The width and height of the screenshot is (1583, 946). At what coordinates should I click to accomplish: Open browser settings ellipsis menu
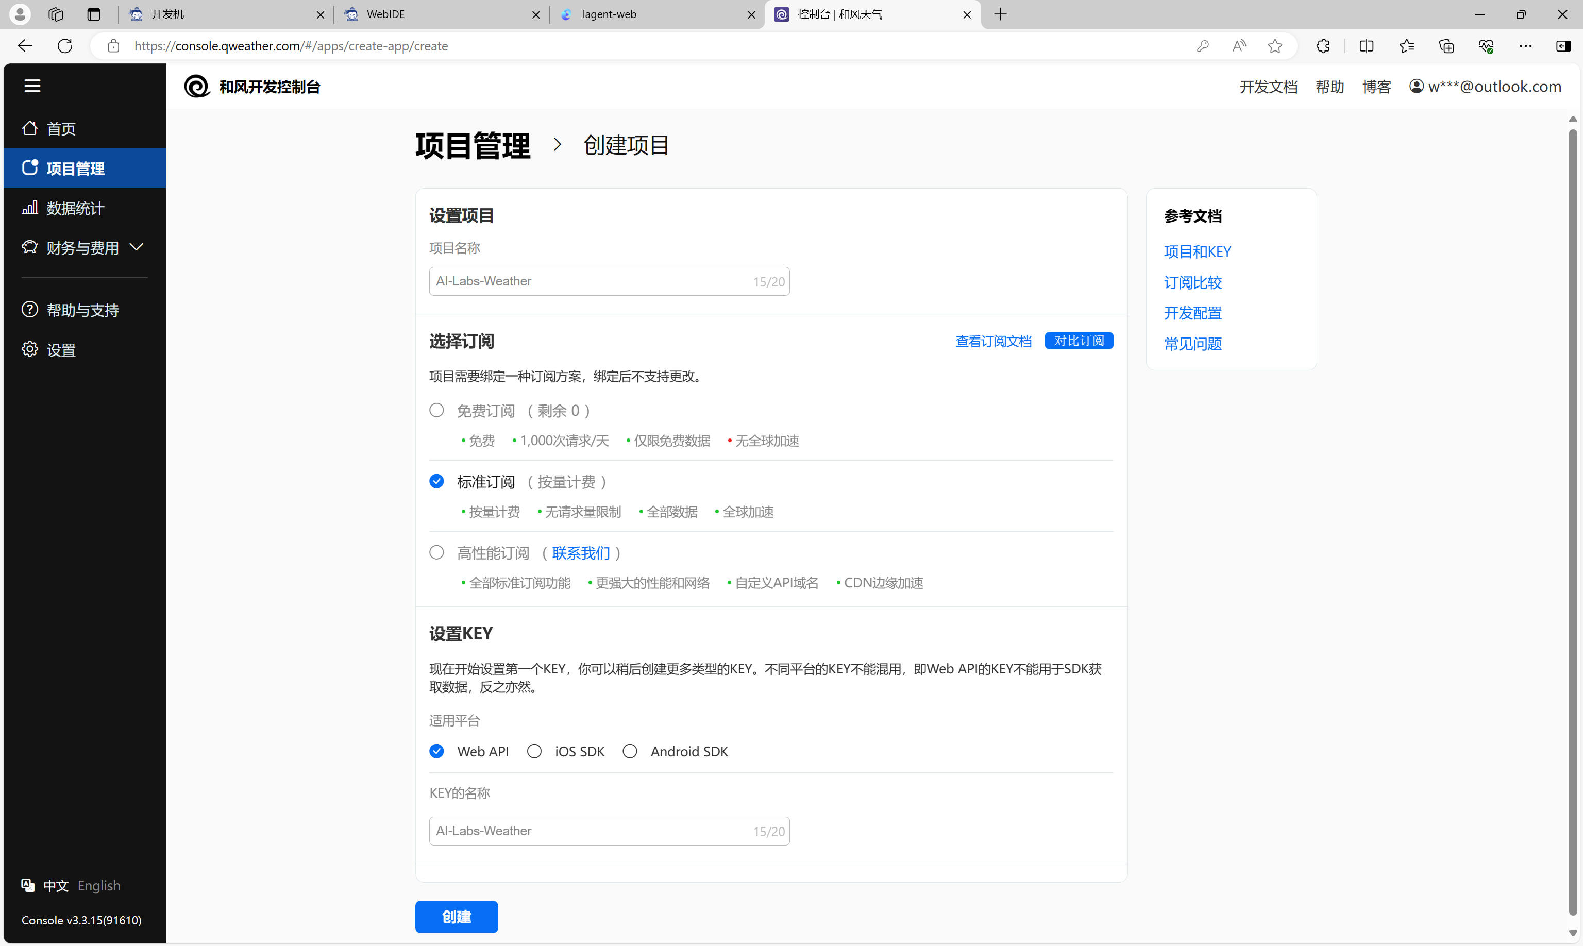[x=1526, y=46]
